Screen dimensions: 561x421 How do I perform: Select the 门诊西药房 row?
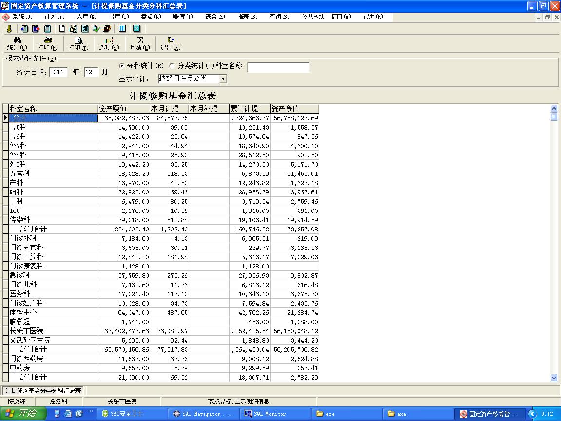pyautogui.click(x=164, y=359)
